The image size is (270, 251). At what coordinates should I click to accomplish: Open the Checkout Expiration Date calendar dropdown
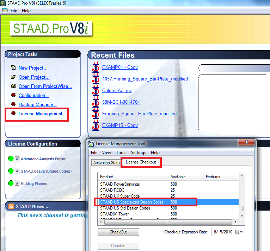(x=239, y=232)
